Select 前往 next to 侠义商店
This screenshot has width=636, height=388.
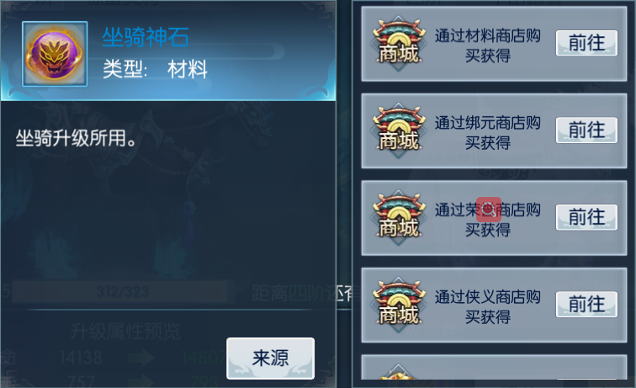[586, 304]
